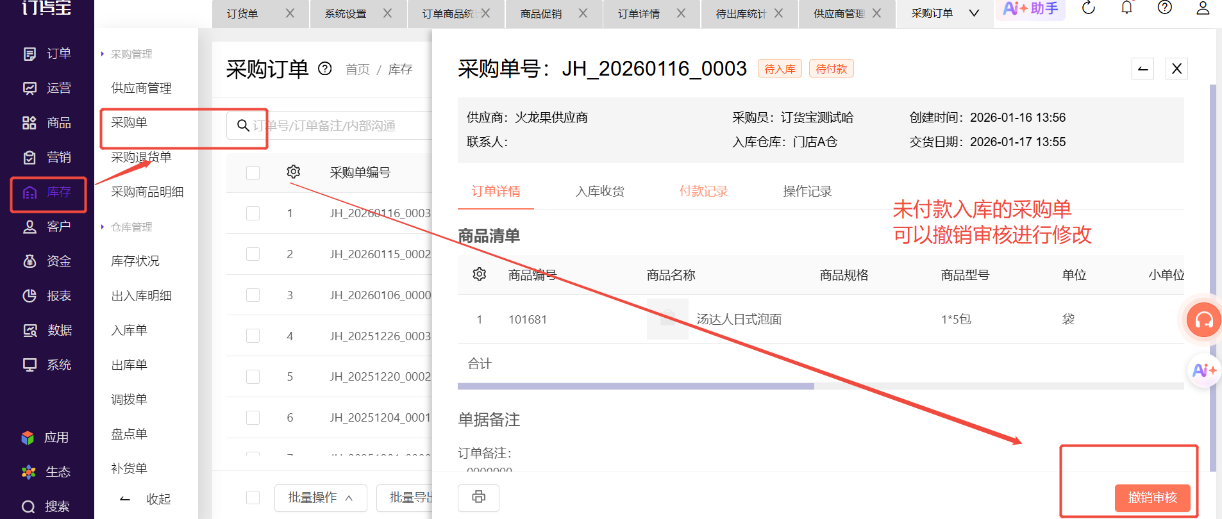The height and width of the screenshot is (519, 1222).
Task: Open the 资金 sidebar module
Action: tap(46, 261)
